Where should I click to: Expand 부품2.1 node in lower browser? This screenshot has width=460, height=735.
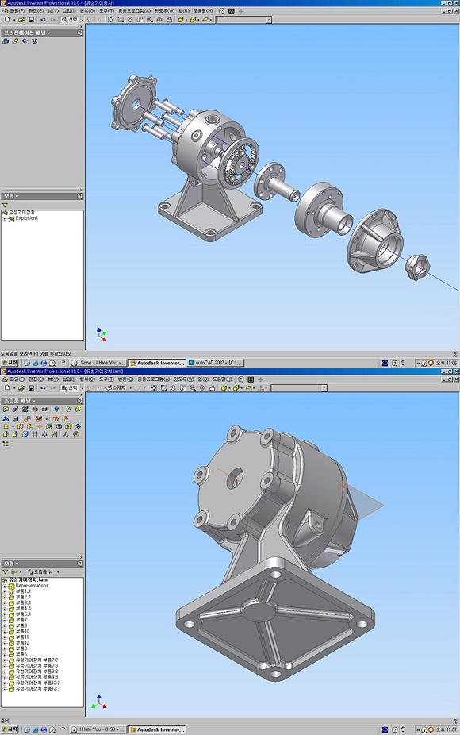pos(4,597)
